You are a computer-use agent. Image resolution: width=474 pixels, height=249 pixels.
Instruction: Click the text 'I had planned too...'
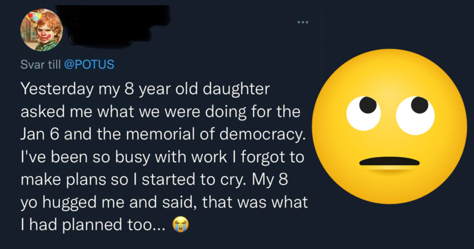(x=93, y=225)
